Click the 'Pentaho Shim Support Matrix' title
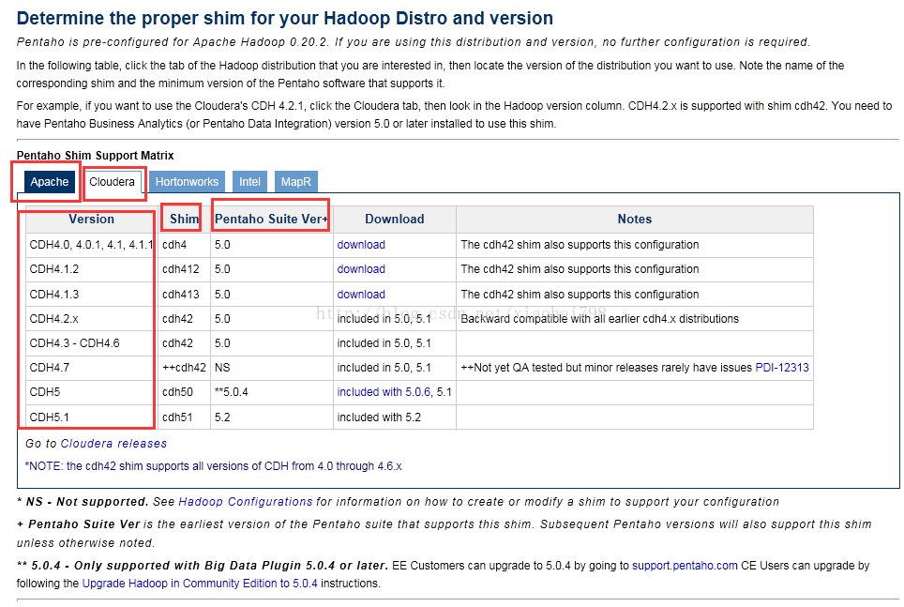This screenshot has width=904, height=607. (95, 155)
